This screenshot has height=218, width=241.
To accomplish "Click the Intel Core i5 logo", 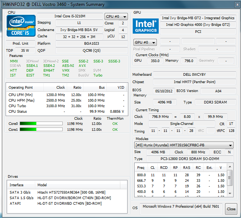I will pos(21,25).
